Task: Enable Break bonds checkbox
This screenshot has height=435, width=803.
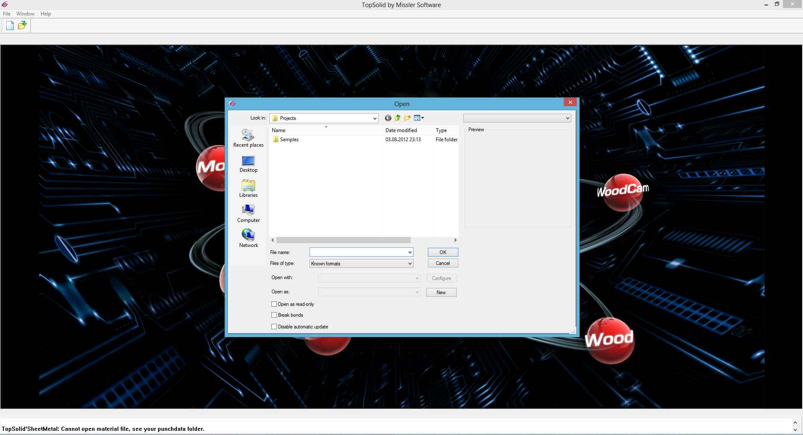Action: [x=274, y=315]
